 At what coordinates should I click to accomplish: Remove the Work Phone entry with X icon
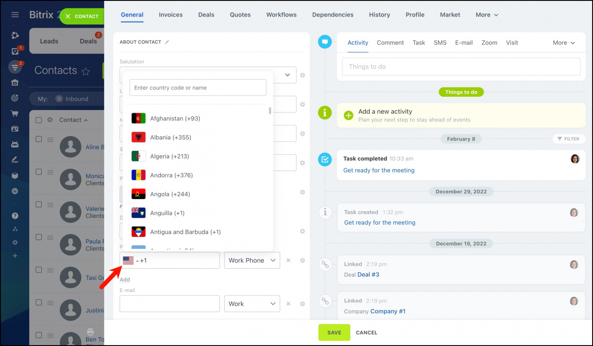click(288, 260)
